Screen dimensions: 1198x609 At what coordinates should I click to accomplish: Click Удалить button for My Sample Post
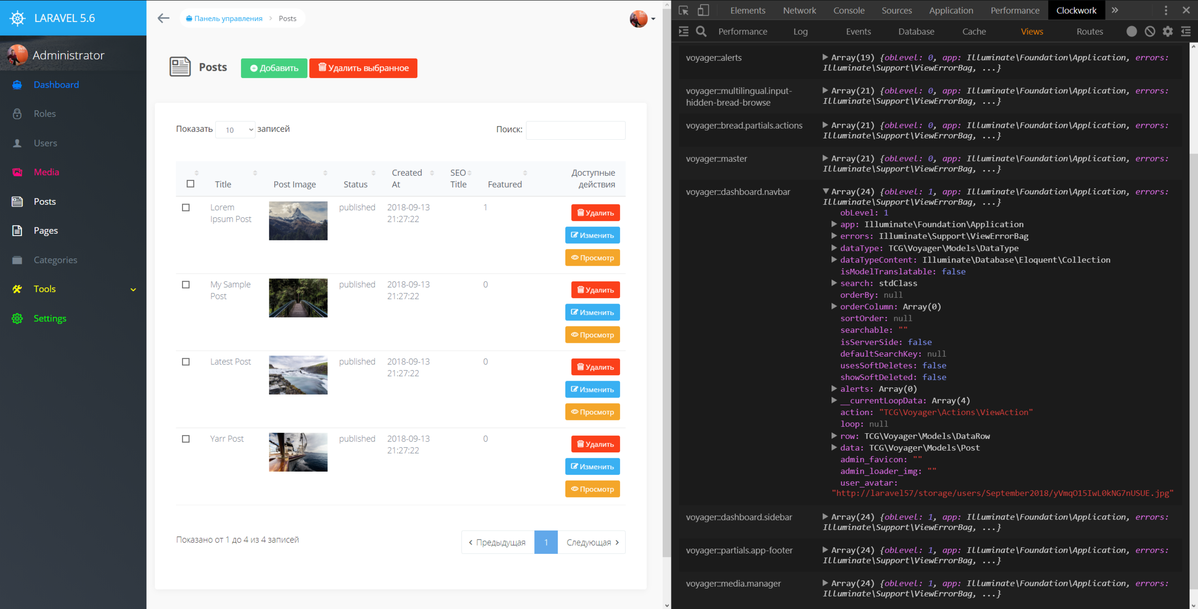click(595, 290)
